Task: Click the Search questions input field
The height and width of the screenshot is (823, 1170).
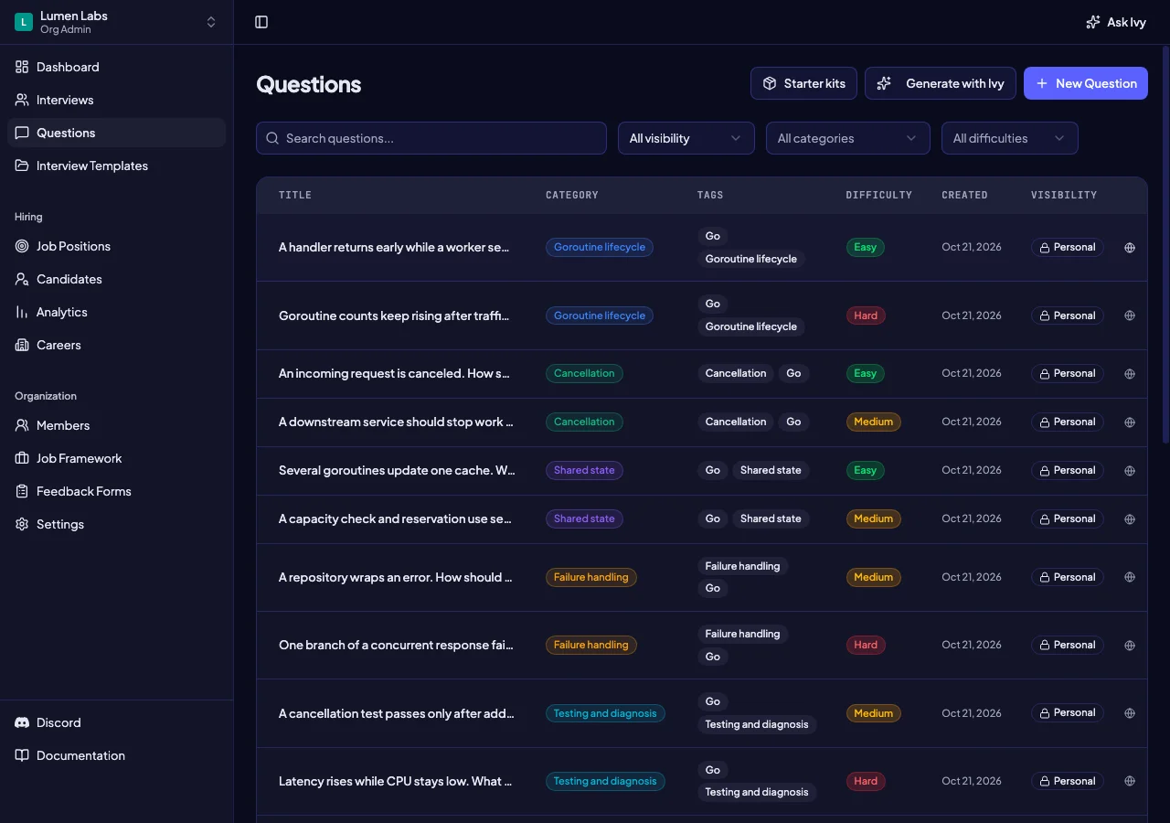Action: point(431,138)
